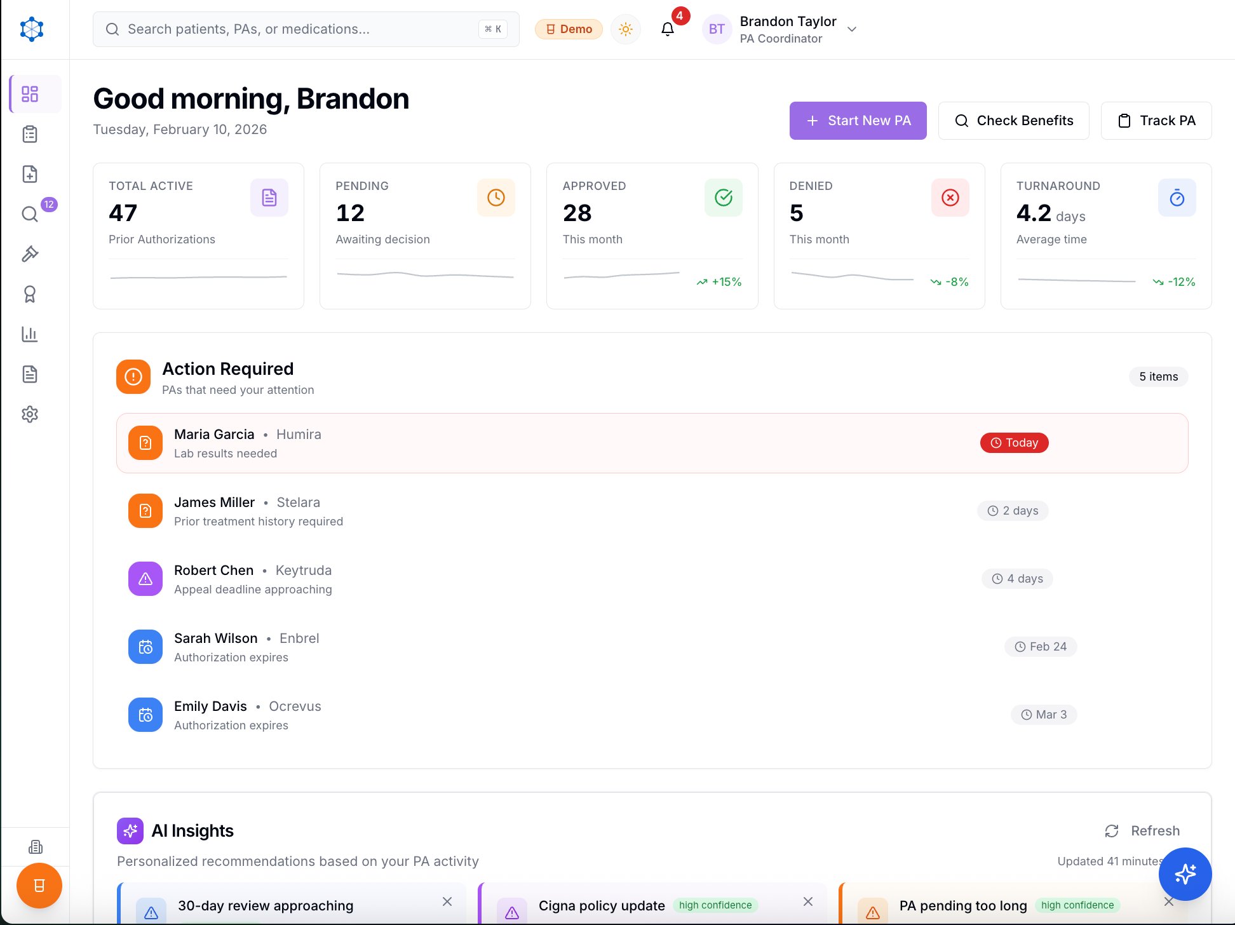1235x925 pixels.
Task: Select the appeals gavel icon in the sidebar
Action: point(30,253)
